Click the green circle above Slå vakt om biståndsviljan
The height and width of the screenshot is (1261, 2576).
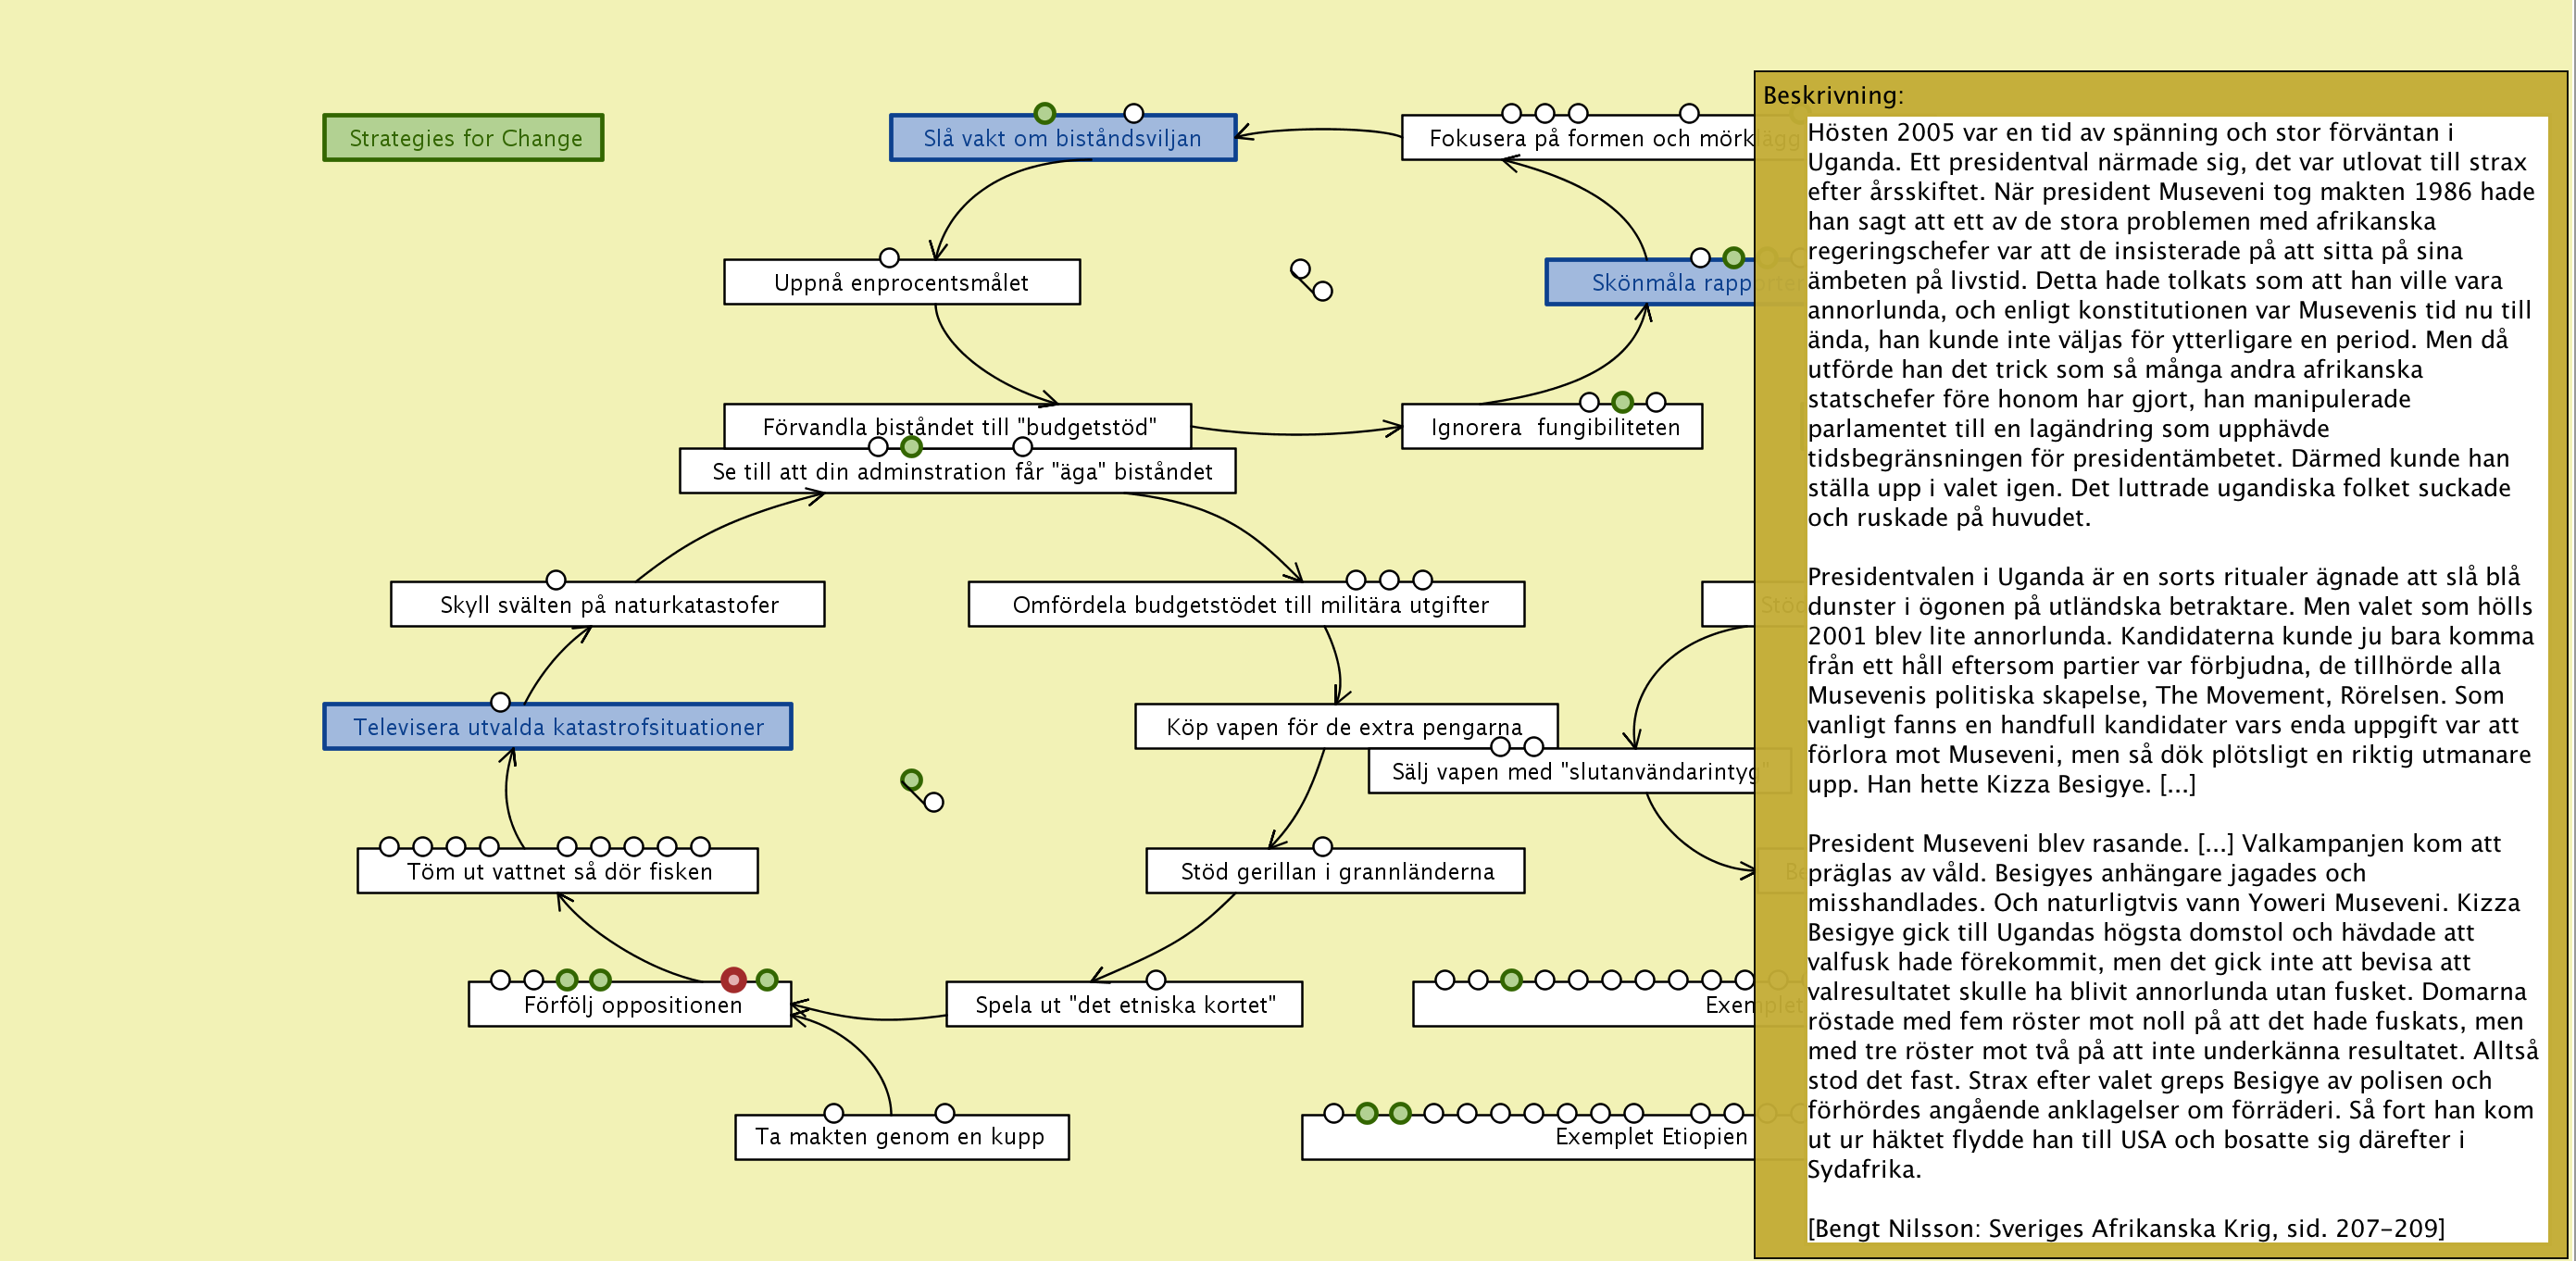tap(1044, 113)
